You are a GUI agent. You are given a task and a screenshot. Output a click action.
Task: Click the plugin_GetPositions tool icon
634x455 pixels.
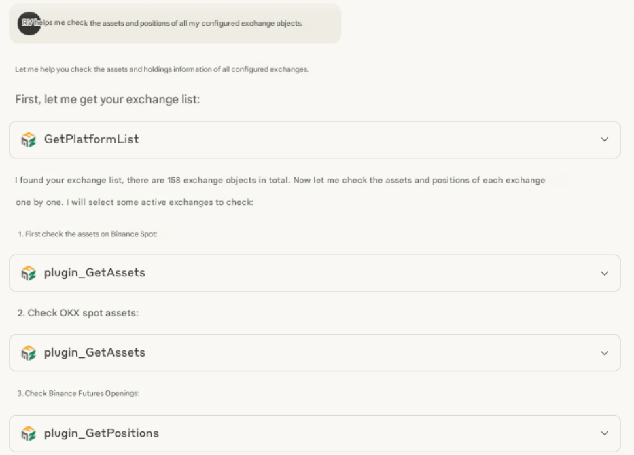pyautogui.click(x=29, y=433)
